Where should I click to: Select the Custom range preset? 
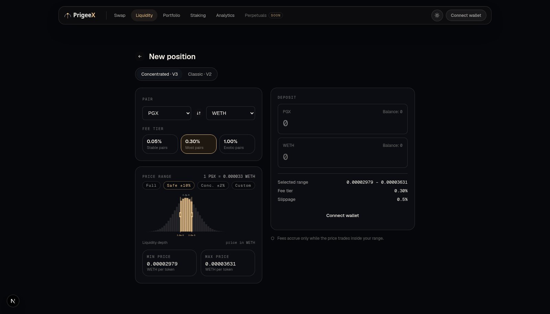pos(243,185)
